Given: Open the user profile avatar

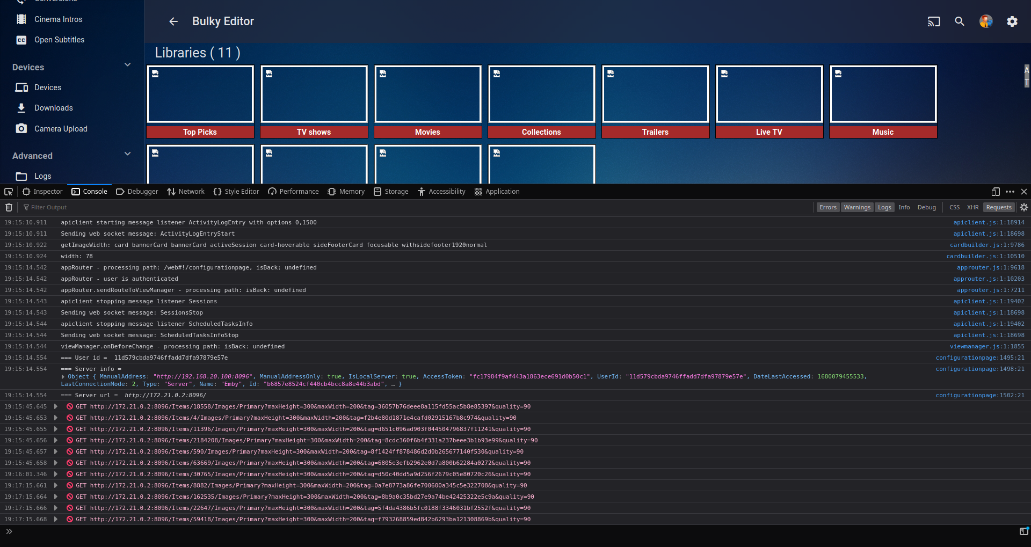Looking at the screenshot, I should (986, 21).
